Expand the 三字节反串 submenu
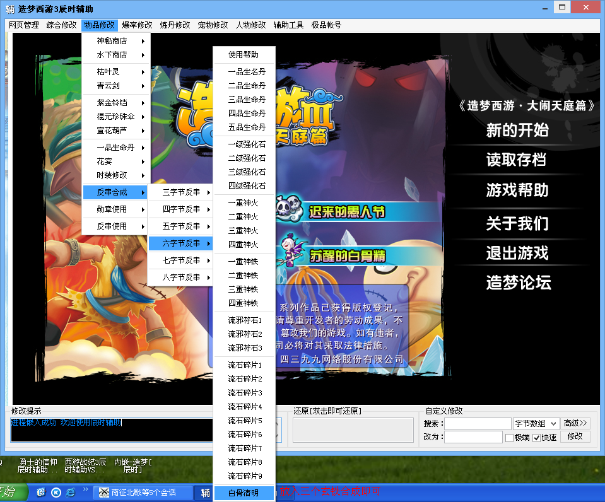The height and width of the screenshot is (502, 605). (180, 192)
